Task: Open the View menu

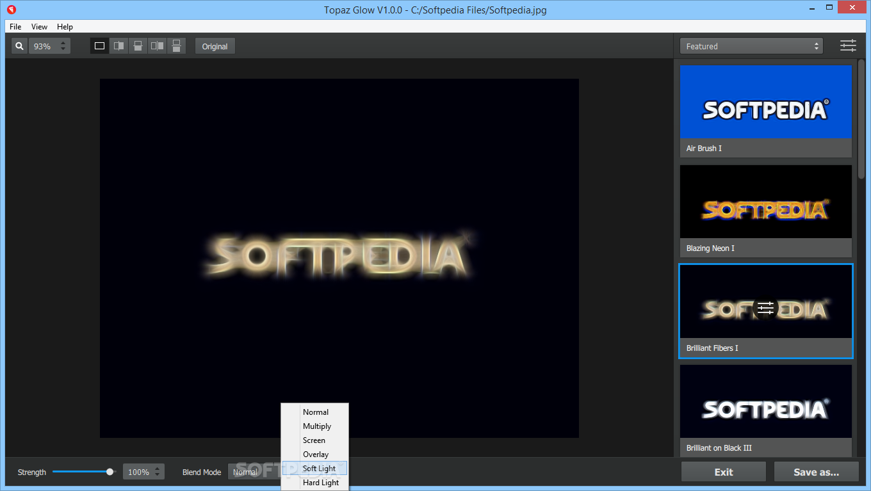Action: click(x=39, y=27)
